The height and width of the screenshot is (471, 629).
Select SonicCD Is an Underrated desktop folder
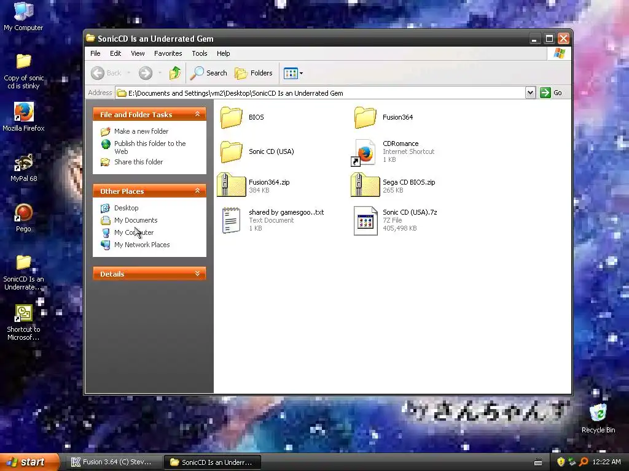(24, 272)
